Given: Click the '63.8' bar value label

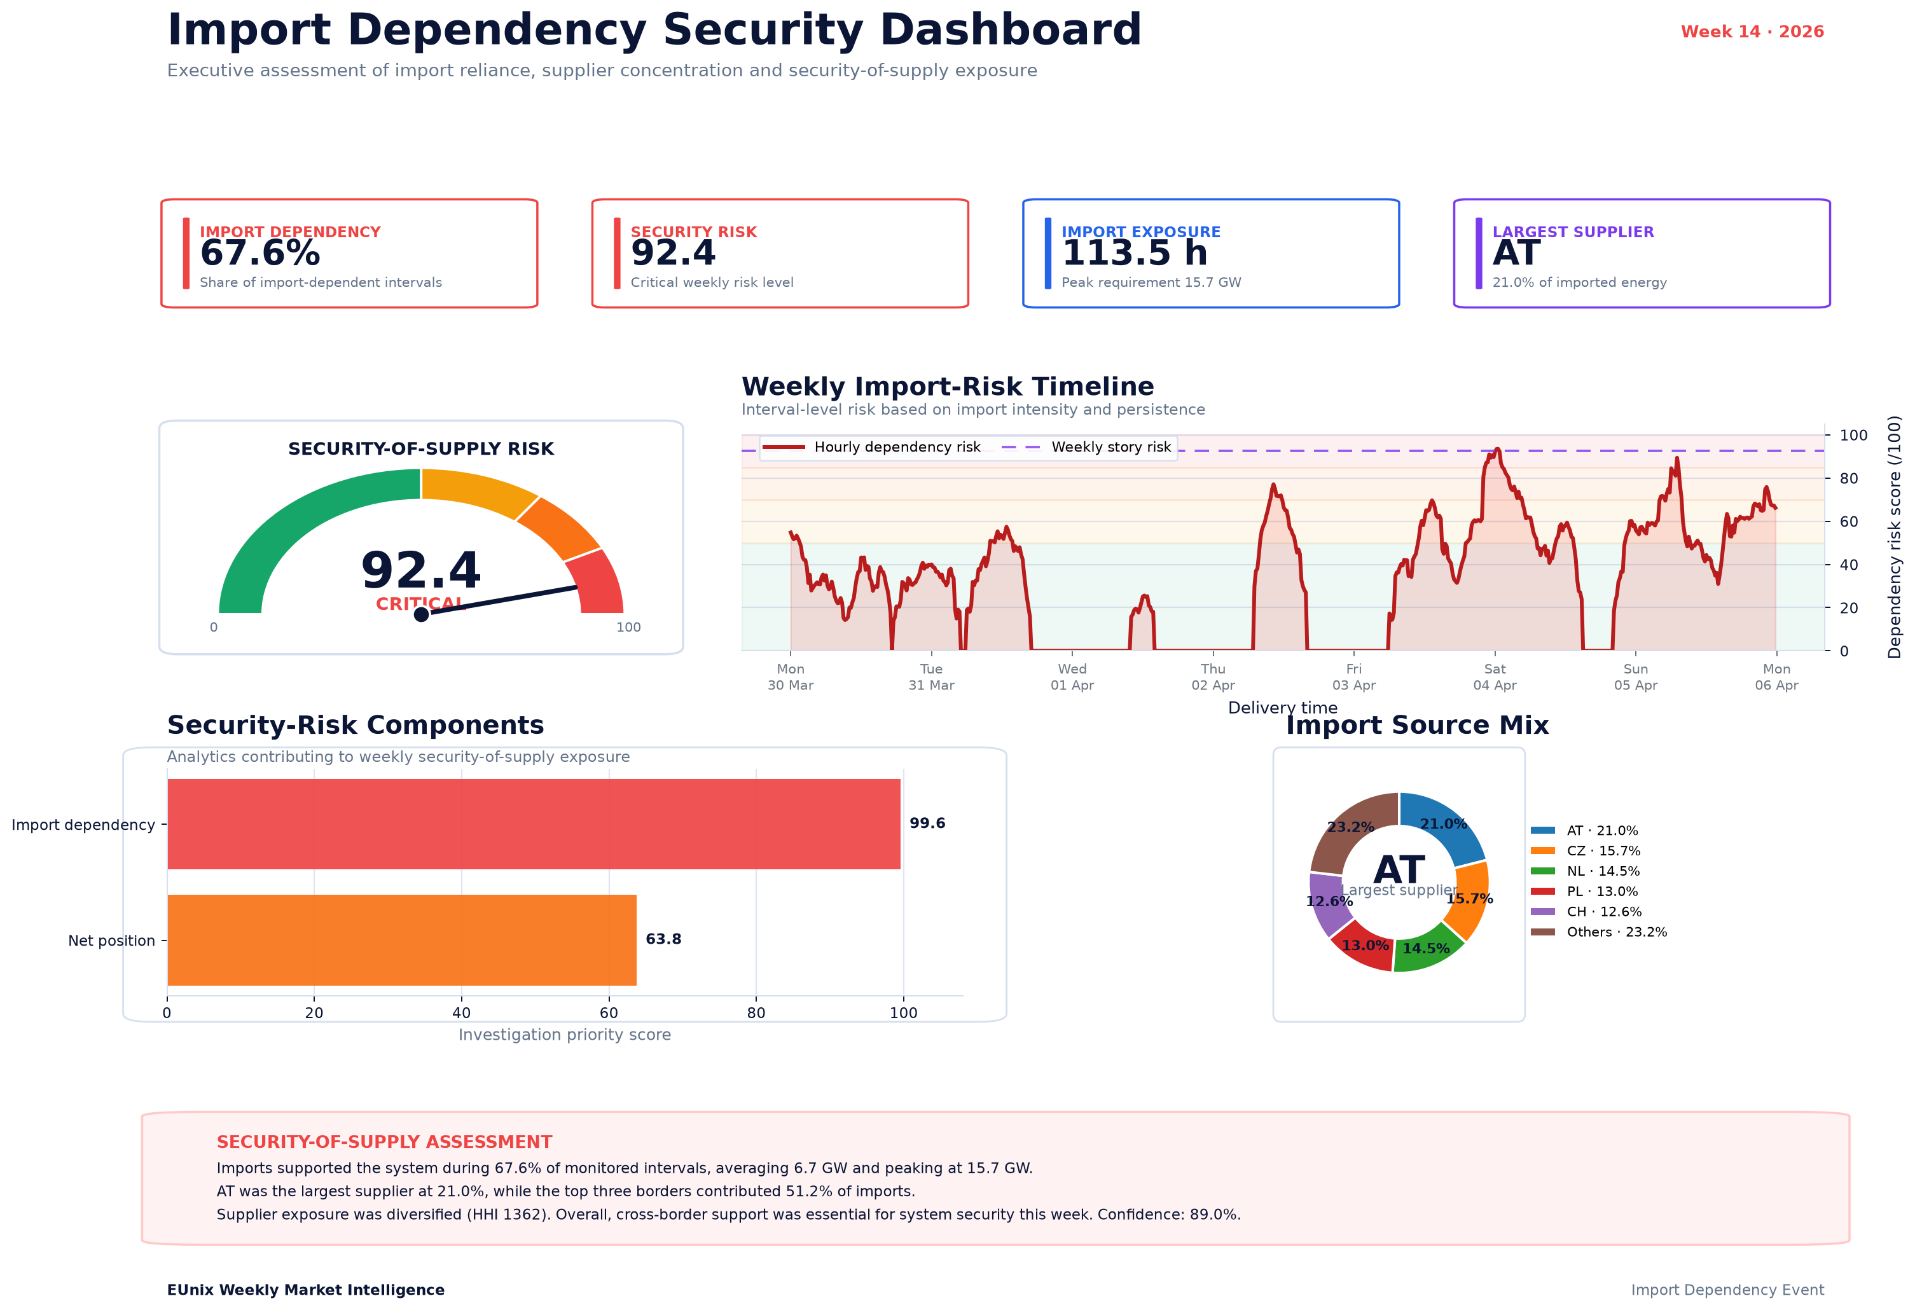Looking at the screenshot, I should [663, 939].
